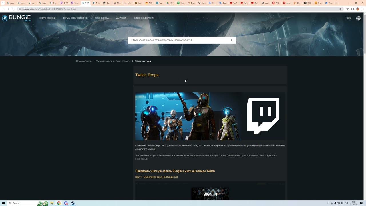366x206 pixels.
Task: Open the Chrome menu (three dots)
Action: coord(363,9)
